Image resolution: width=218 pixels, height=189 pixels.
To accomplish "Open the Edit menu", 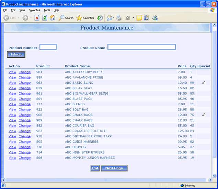I will tap(13, 10).
